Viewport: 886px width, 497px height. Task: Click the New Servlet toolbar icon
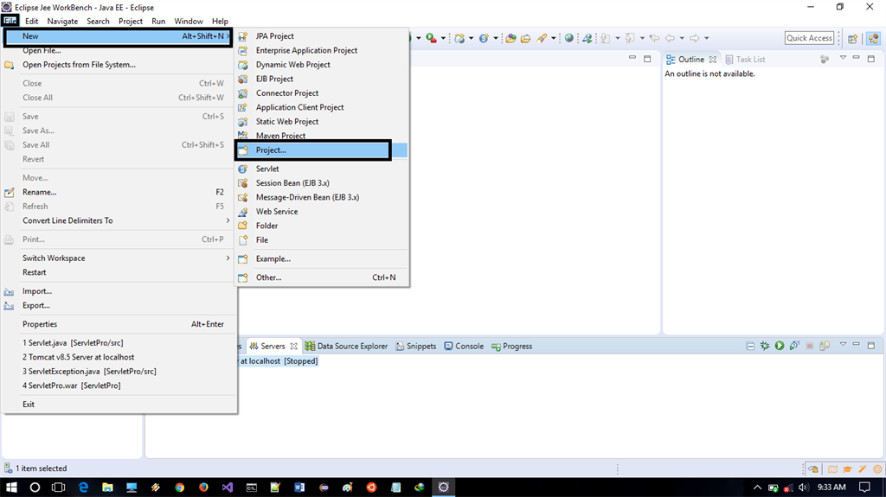(484, 38)
